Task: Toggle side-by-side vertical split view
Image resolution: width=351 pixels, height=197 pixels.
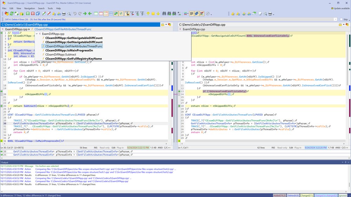Action: [106, 14]
